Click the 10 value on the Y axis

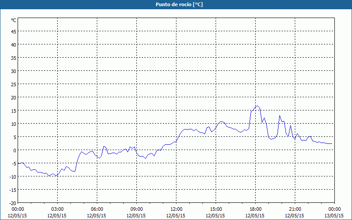tap(14, 124)
